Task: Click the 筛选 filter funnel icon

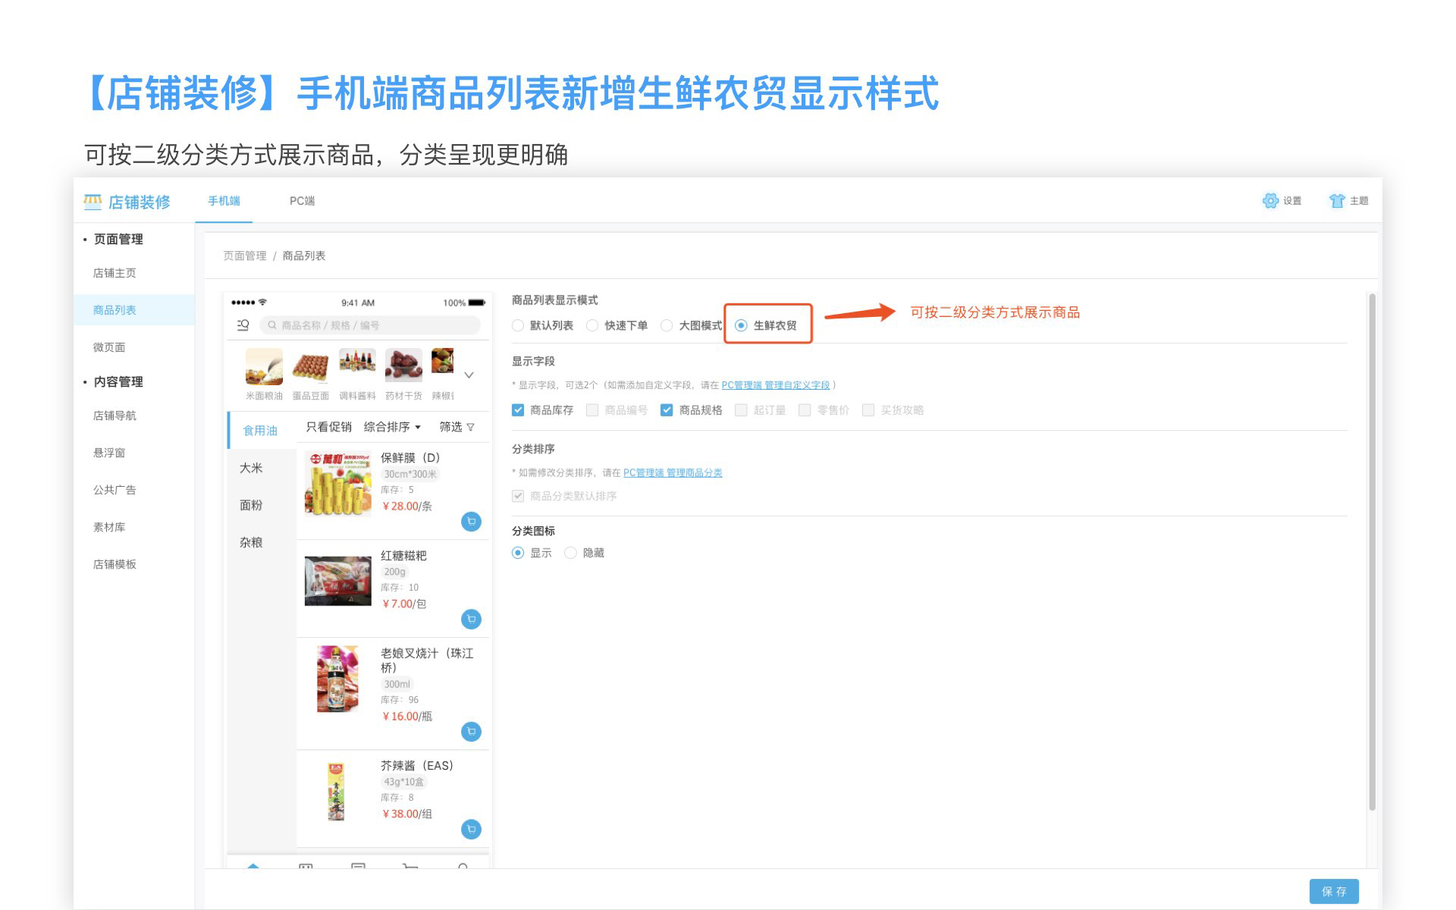Action: 471,427
